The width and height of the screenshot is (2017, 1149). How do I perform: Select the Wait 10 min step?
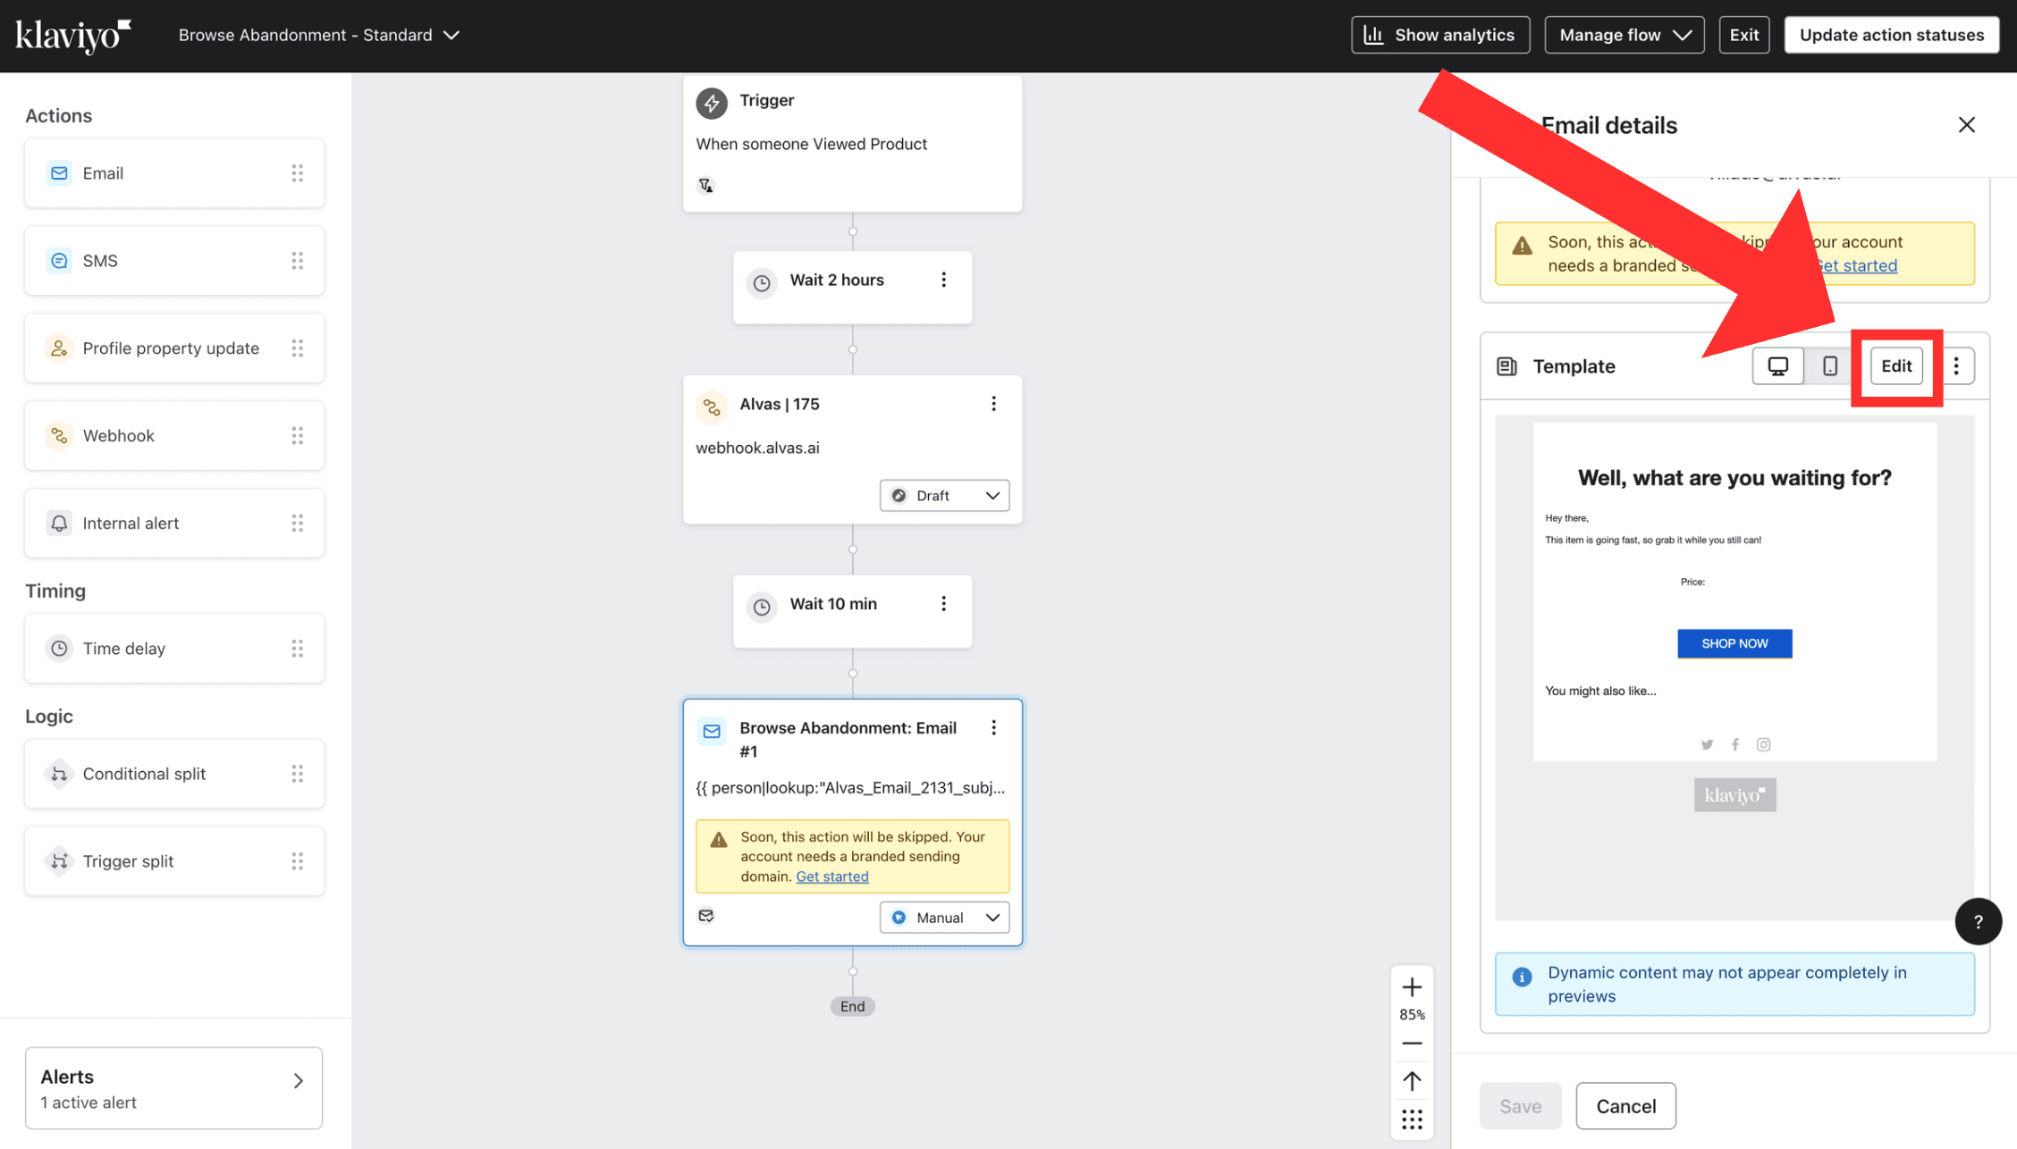(852, 612)
